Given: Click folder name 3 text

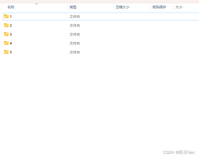Looking at the screenshot, I should [11, 35].
